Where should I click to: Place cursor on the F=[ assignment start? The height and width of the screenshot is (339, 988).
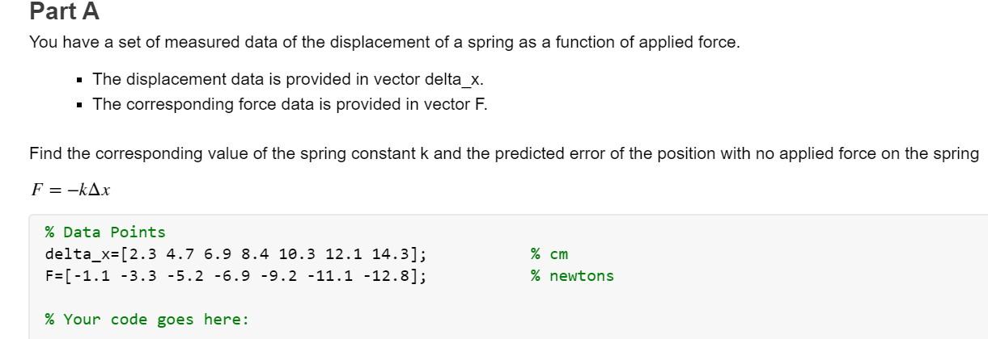click(59, 276)
